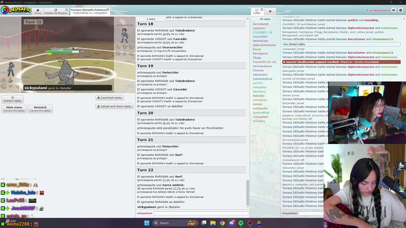
Task: Add a new room with plus tab
Action: pyautogui.click(x=270, y=11)
